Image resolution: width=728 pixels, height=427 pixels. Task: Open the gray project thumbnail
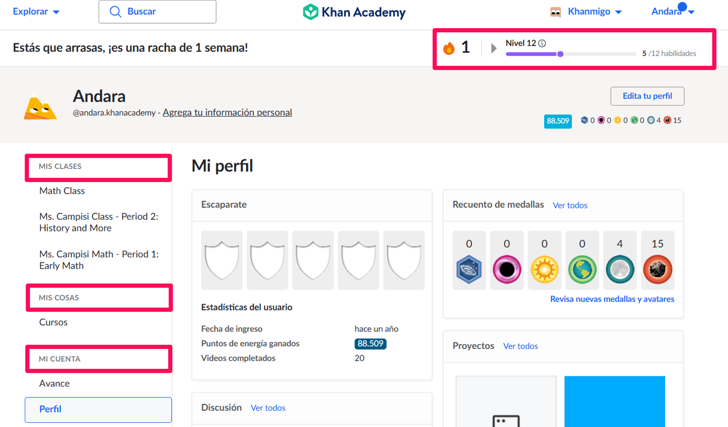click(506, 401)
